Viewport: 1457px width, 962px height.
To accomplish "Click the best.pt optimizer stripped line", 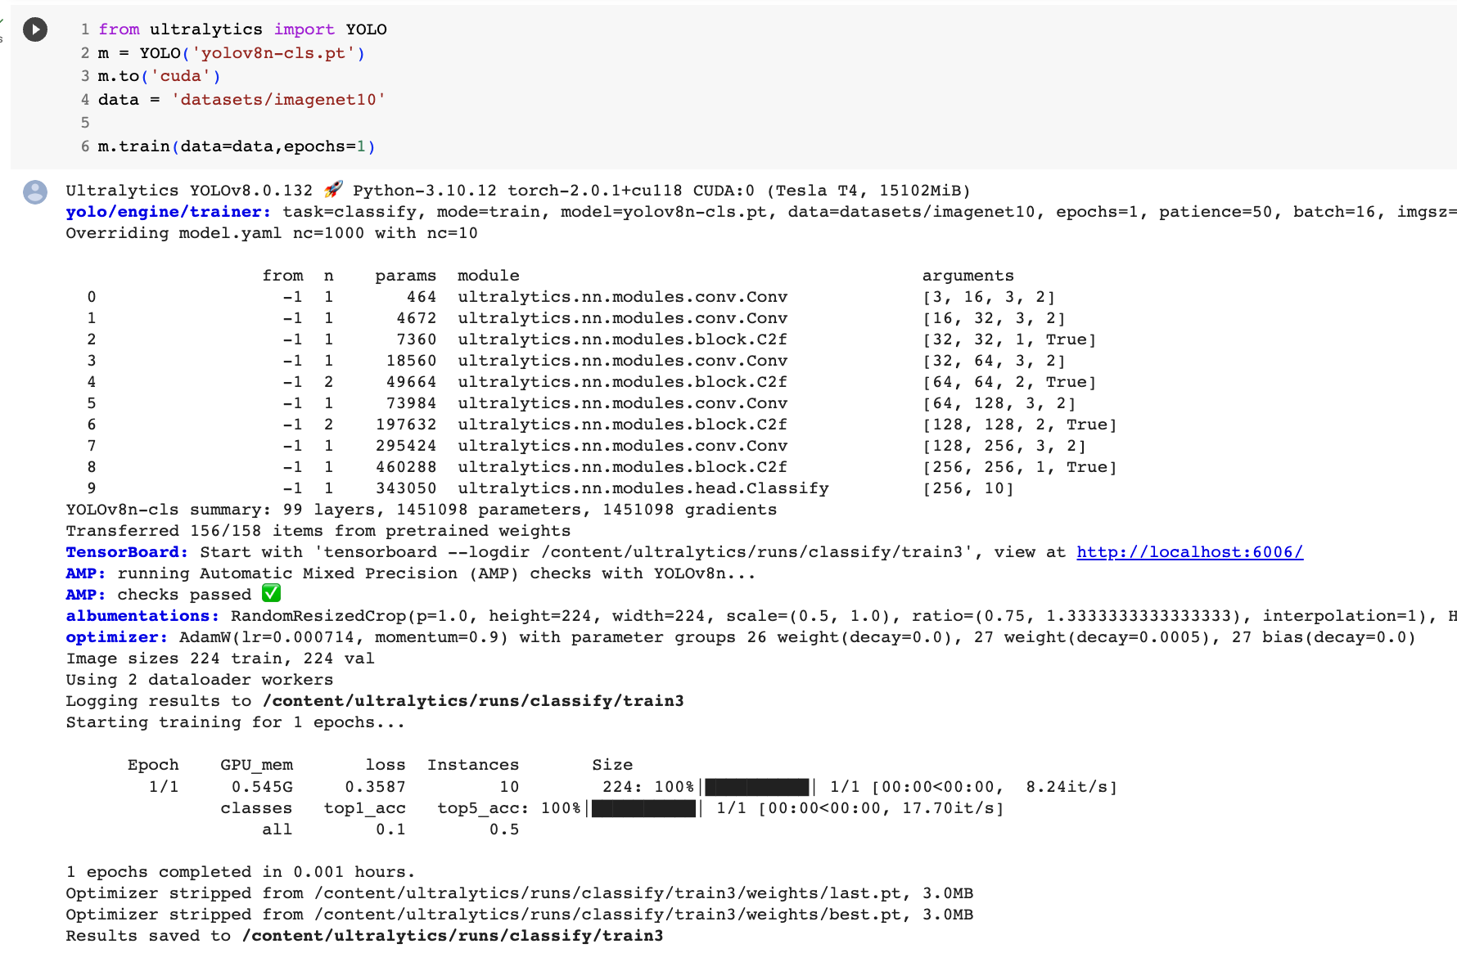I will click(x=520, y=915).
